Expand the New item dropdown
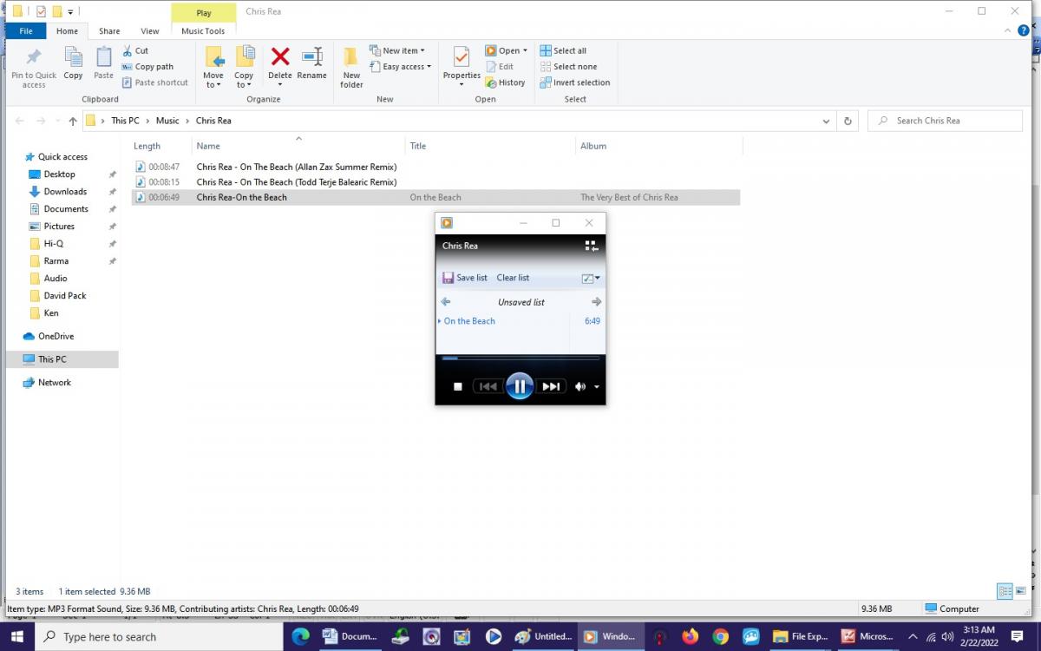This screenshot has width=1041, height=651. [397, 50]
